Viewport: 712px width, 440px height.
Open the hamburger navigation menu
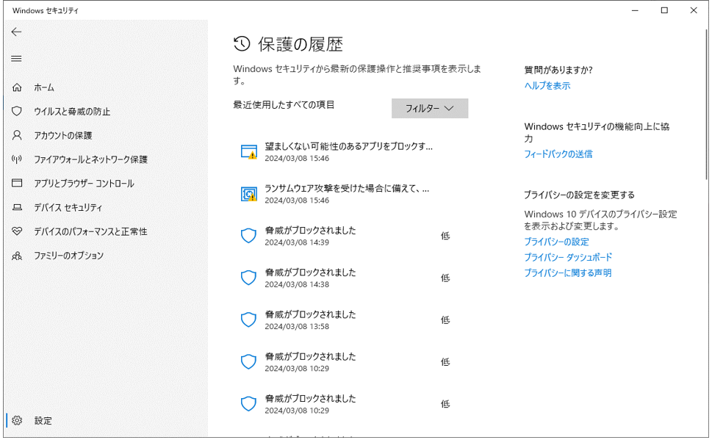click(16, 59)
